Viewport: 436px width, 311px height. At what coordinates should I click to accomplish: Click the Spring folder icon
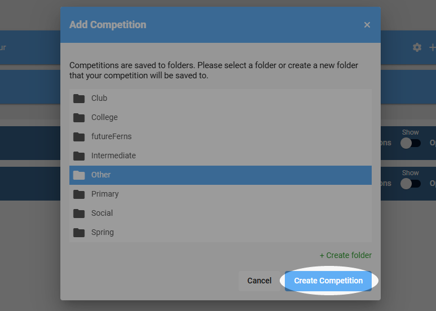(x=79, y=233)
